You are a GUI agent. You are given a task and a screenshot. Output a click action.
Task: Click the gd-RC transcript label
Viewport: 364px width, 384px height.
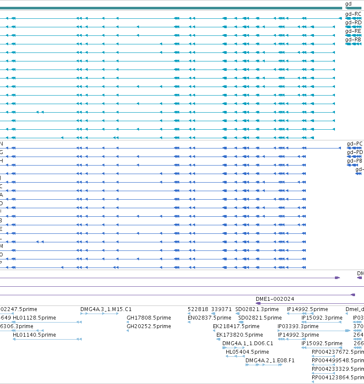point(353,14)
